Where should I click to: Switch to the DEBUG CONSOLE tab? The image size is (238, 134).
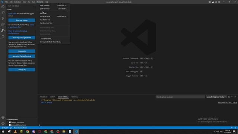click(x=63, y=97)
